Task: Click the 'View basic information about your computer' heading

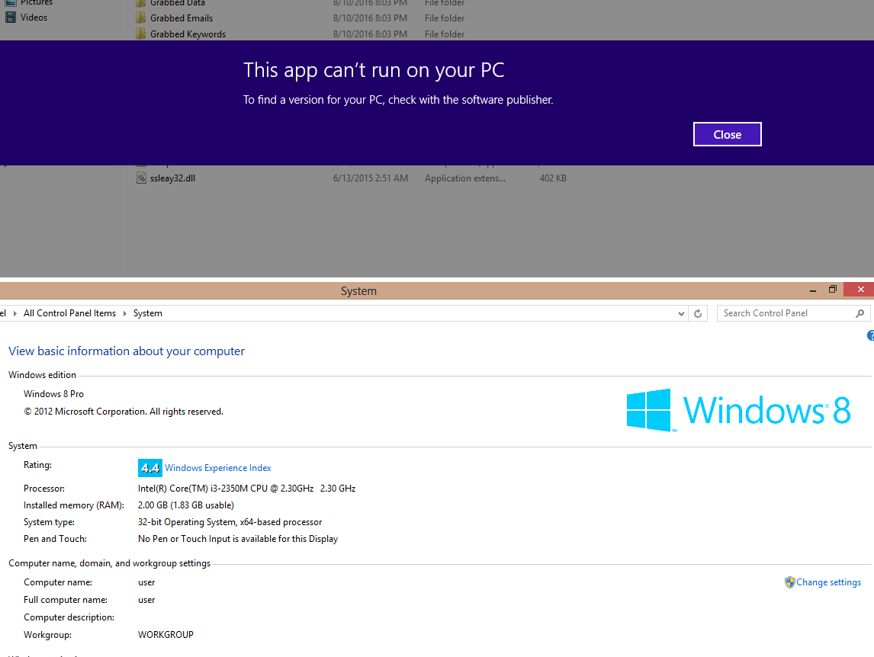Action: point(127,351)
